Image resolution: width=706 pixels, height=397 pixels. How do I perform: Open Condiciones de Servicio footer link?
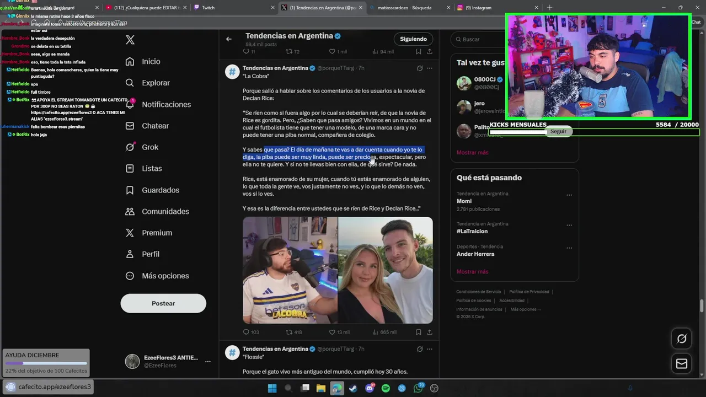pyautogui.click(x=479, y=292)
